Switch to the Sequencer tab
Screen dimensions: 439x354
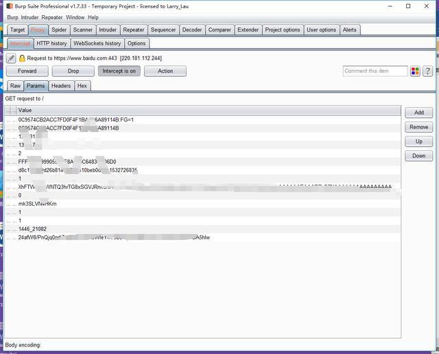click(163, 29)
